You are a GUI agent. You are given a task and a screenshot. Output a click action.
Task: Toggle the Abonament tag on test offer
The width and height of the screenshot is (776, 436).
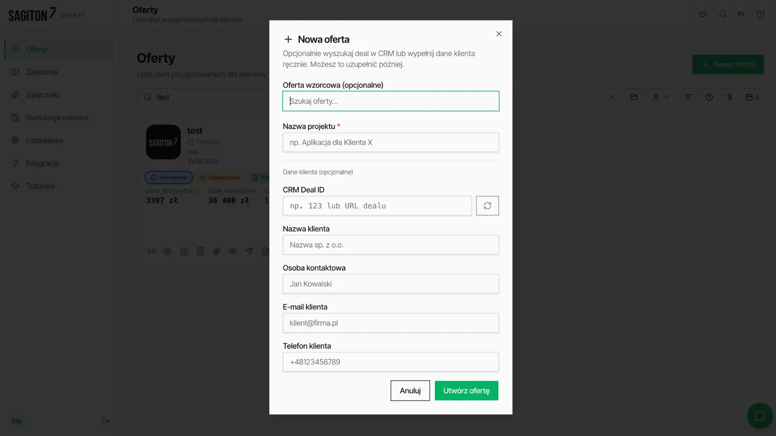coord(169,178)
